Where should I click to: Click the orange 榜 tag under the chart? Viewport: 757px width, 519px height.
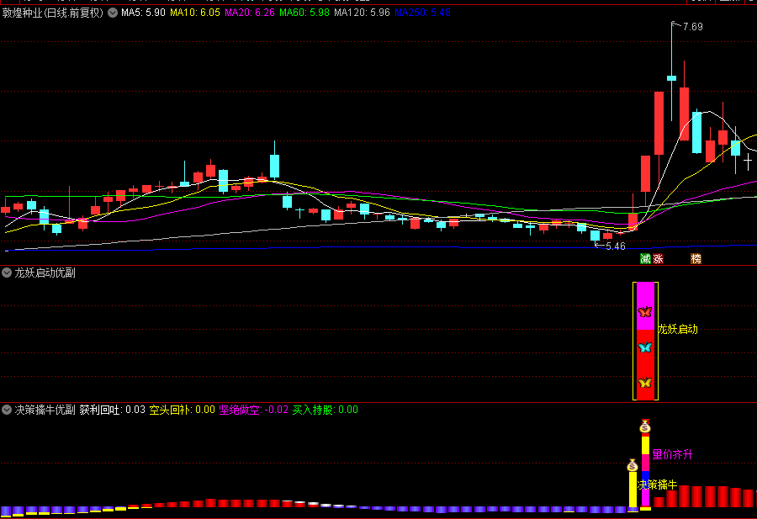pyautogui.click(x=696, y=259)
